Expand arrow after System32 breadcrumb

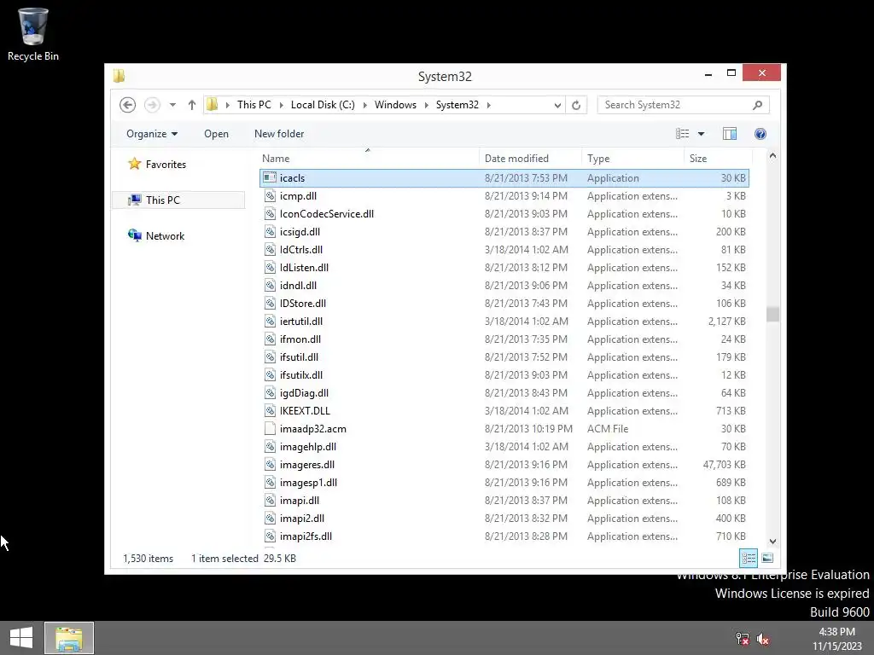(489, 105)
